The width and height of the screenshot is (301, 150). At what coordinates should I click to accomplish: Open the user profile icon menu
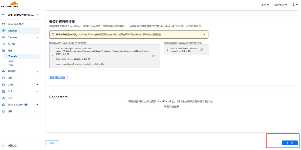295,5
